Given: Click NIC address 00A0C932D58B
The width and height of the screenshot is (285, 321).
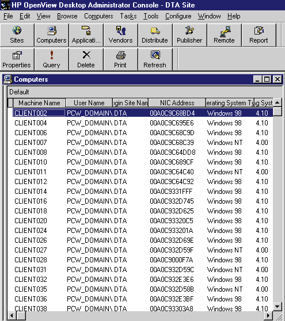Looking at the screenshot, I should pyautogui.click(x=172, y=289).
